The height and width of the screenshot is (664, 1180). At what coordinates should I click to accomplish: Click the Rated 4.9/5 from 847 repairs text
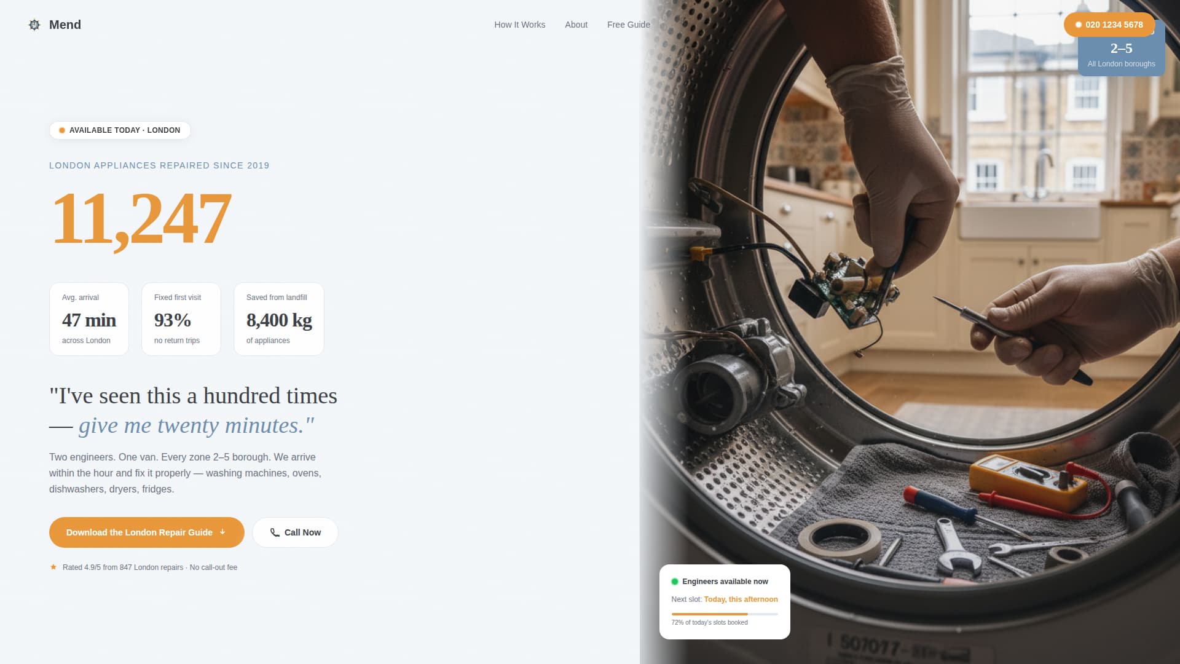[x=150, y=567]
